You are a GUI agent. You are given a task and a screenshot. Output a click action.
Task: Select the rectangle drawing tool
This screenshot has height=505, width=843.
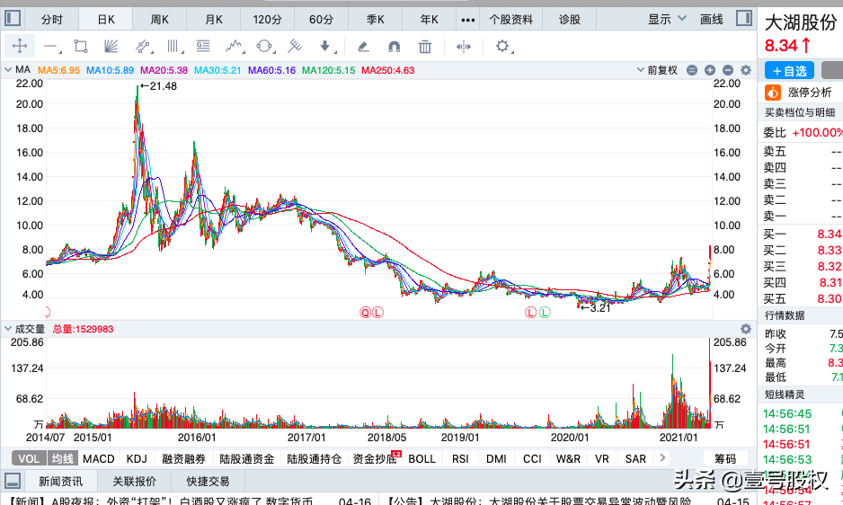click(81, 46)
